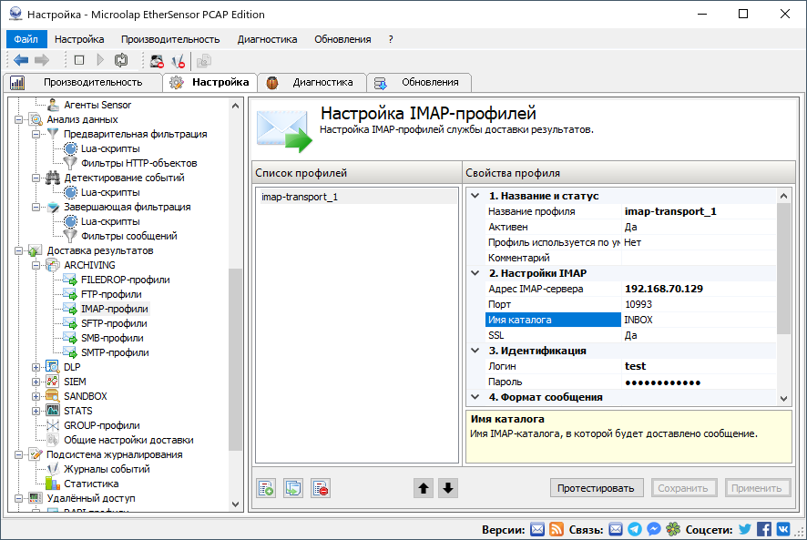Collapse the section '2. Настройки IMAP'

tap(474, 273)
